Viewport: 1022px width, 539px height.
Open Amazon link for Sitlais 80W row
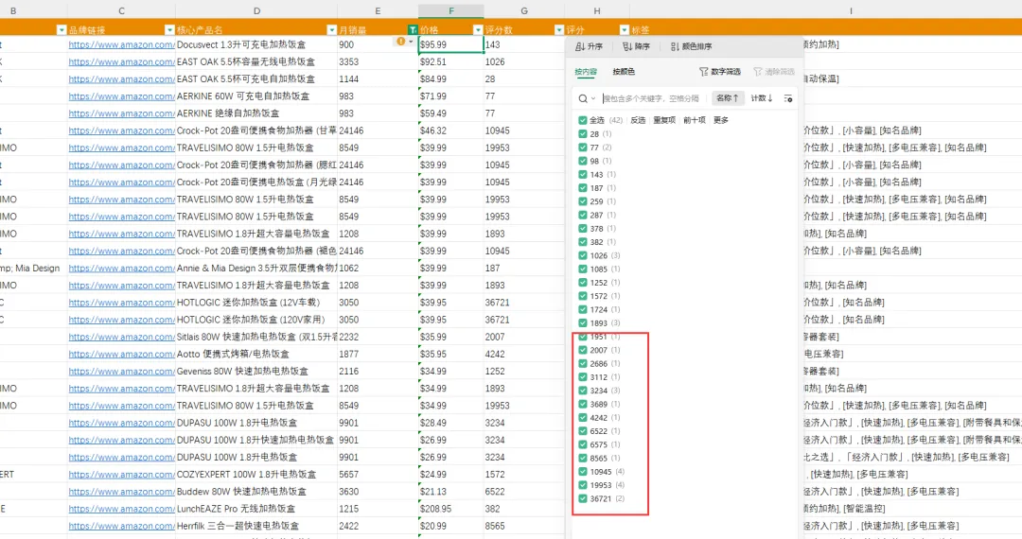pyautogui.click(x=122, y=337)
